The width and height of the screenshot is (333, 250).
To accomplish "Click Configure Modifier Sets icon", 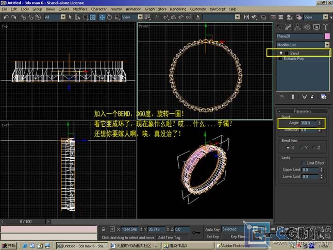I will [x=324, y=97].
